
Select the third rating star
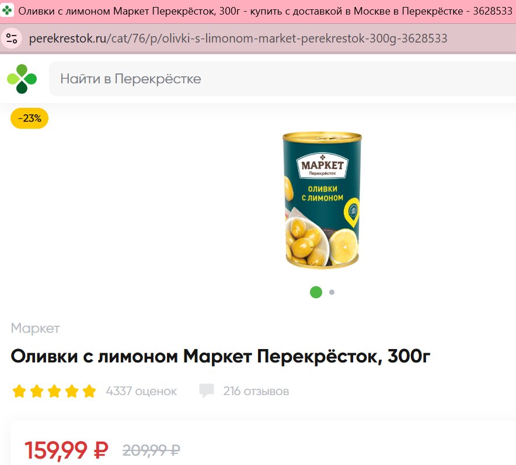54,392
